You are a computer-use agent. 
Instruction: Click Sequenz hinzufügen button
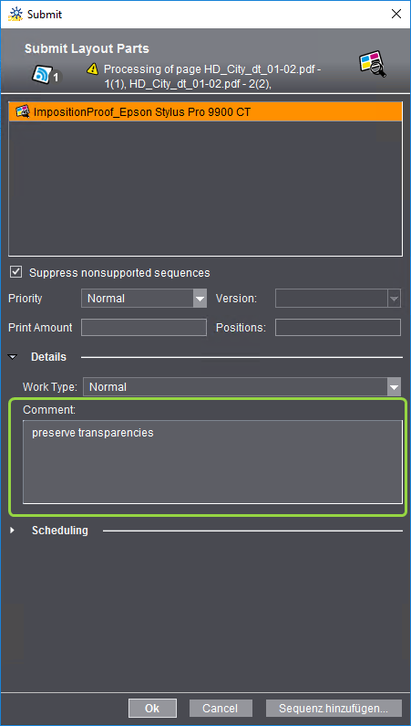coord(334,709)
